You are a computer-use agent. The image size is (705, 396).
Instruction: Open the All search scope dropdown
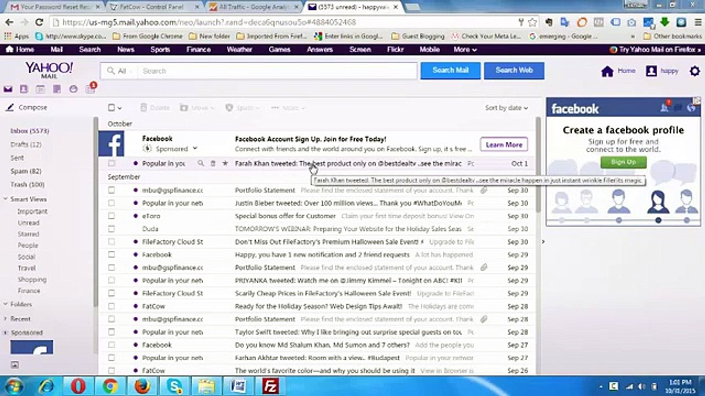(121, 71)
